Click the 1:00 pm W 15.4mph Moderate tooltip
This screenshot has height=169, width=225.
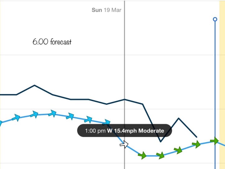tap(124, 131)
